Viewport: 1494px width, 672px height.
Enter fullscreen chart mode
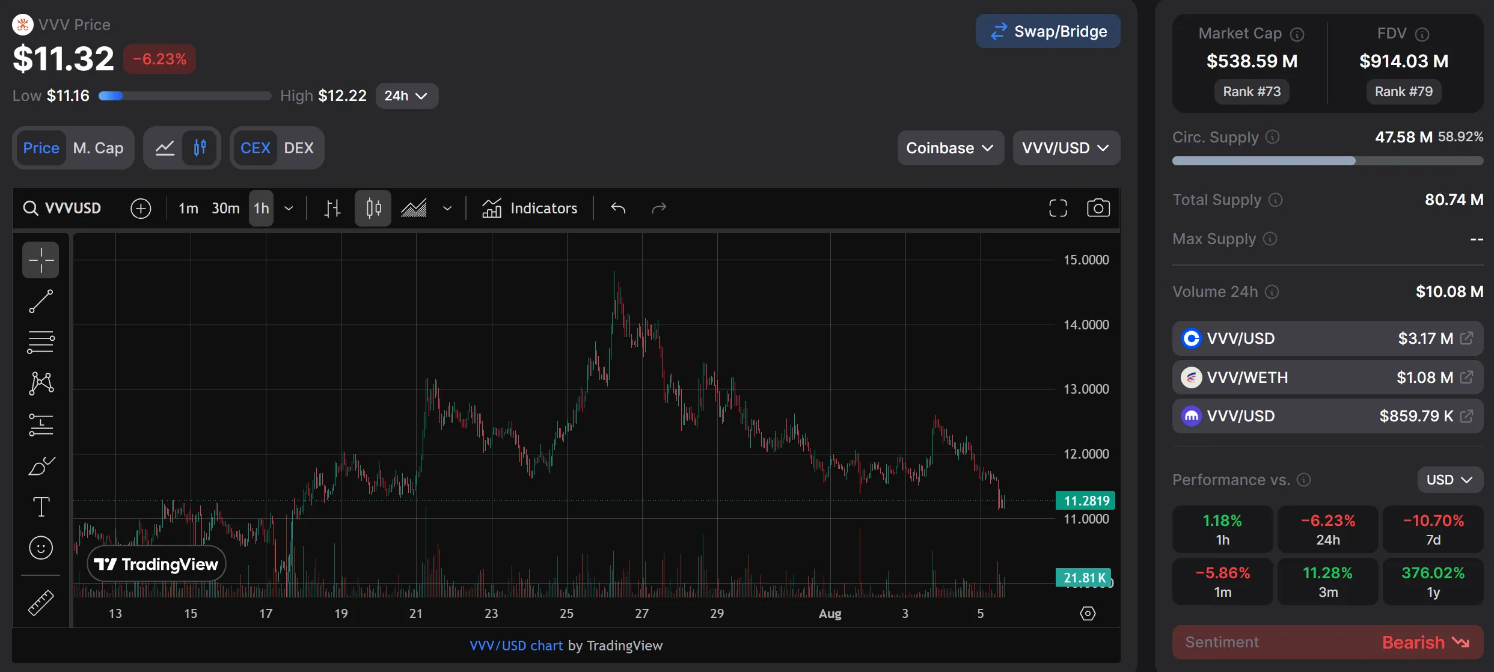click(x=1058, y=208)
